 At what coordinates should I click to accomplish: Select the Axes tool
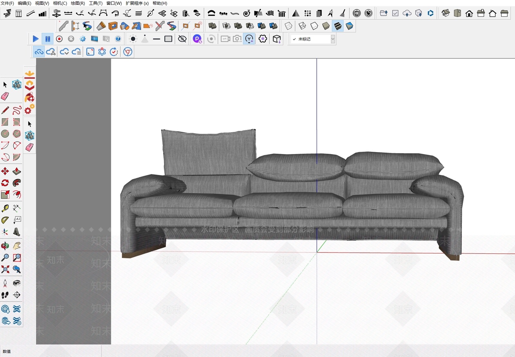[x=5, y=232]
